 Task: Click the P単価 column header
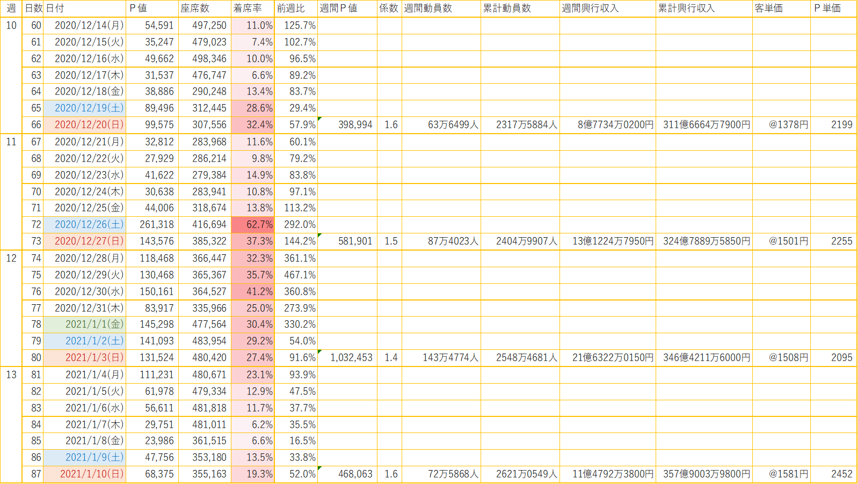[x=834, y=9]
